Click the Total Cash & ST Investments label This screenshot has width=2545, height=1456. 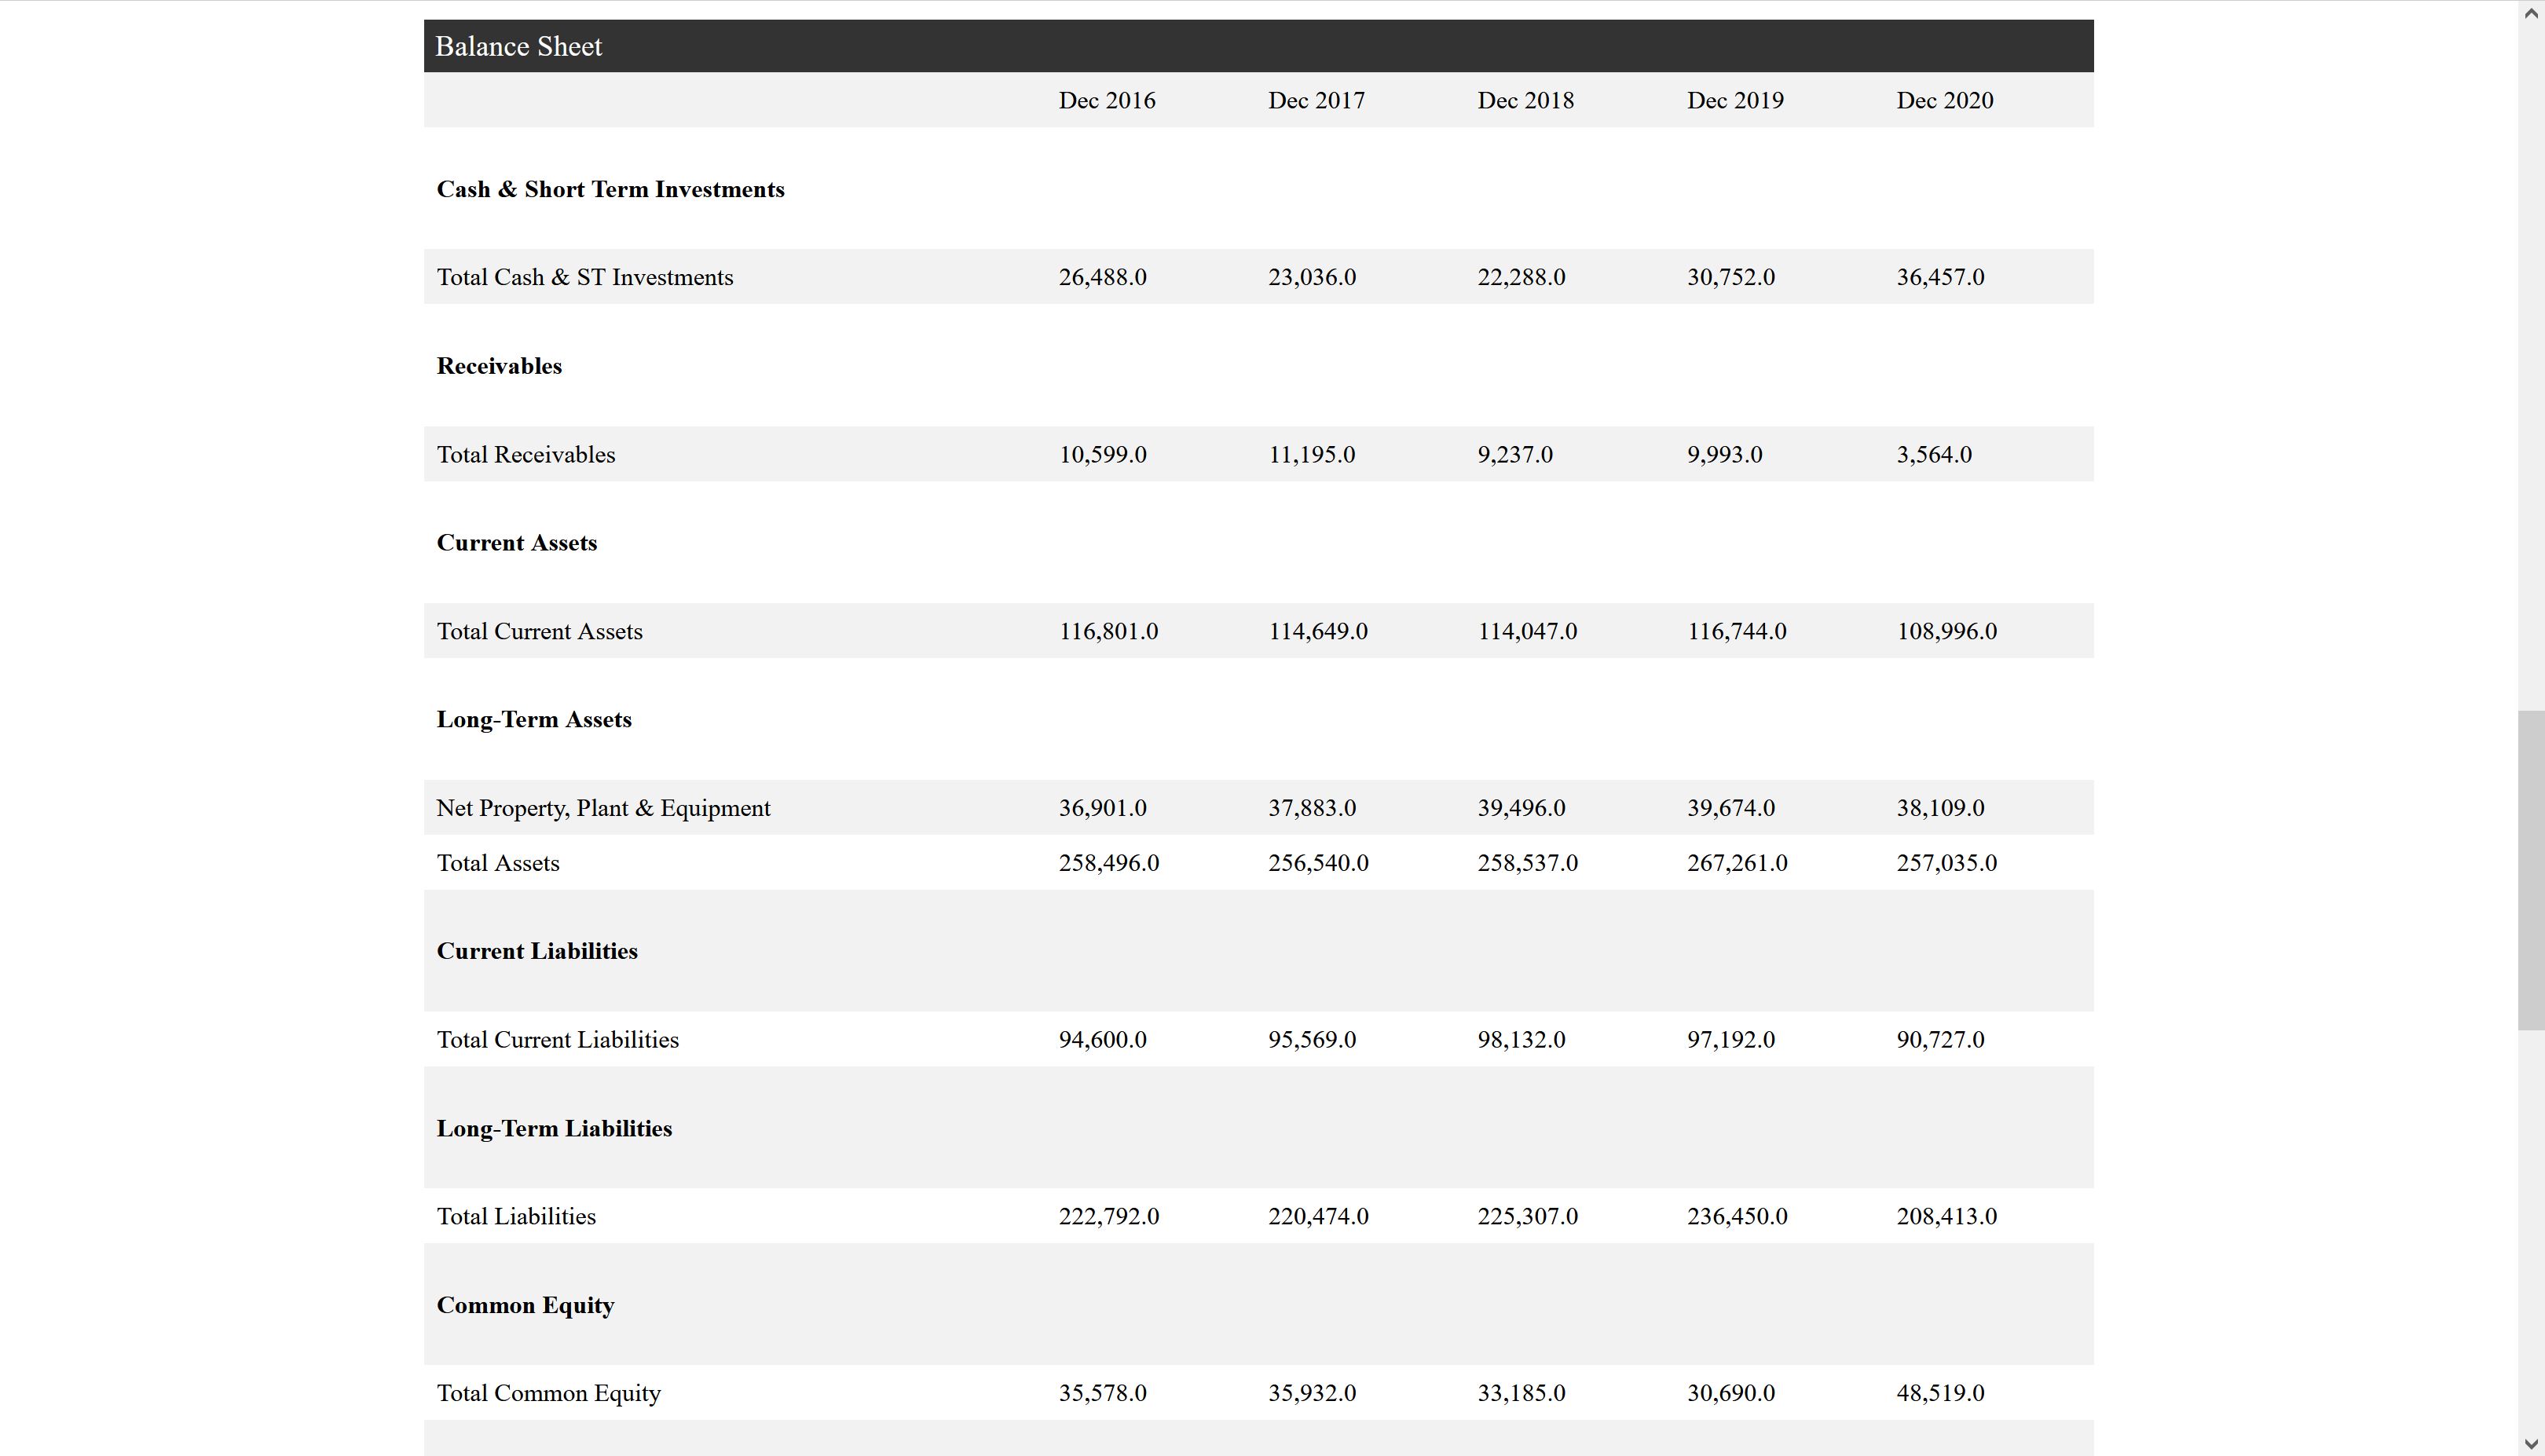pos(584,277)
